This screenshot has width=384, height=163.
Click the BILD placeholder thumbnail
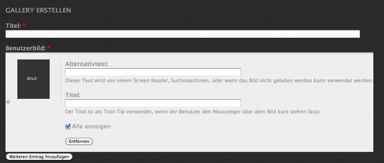tap(33, 79)
